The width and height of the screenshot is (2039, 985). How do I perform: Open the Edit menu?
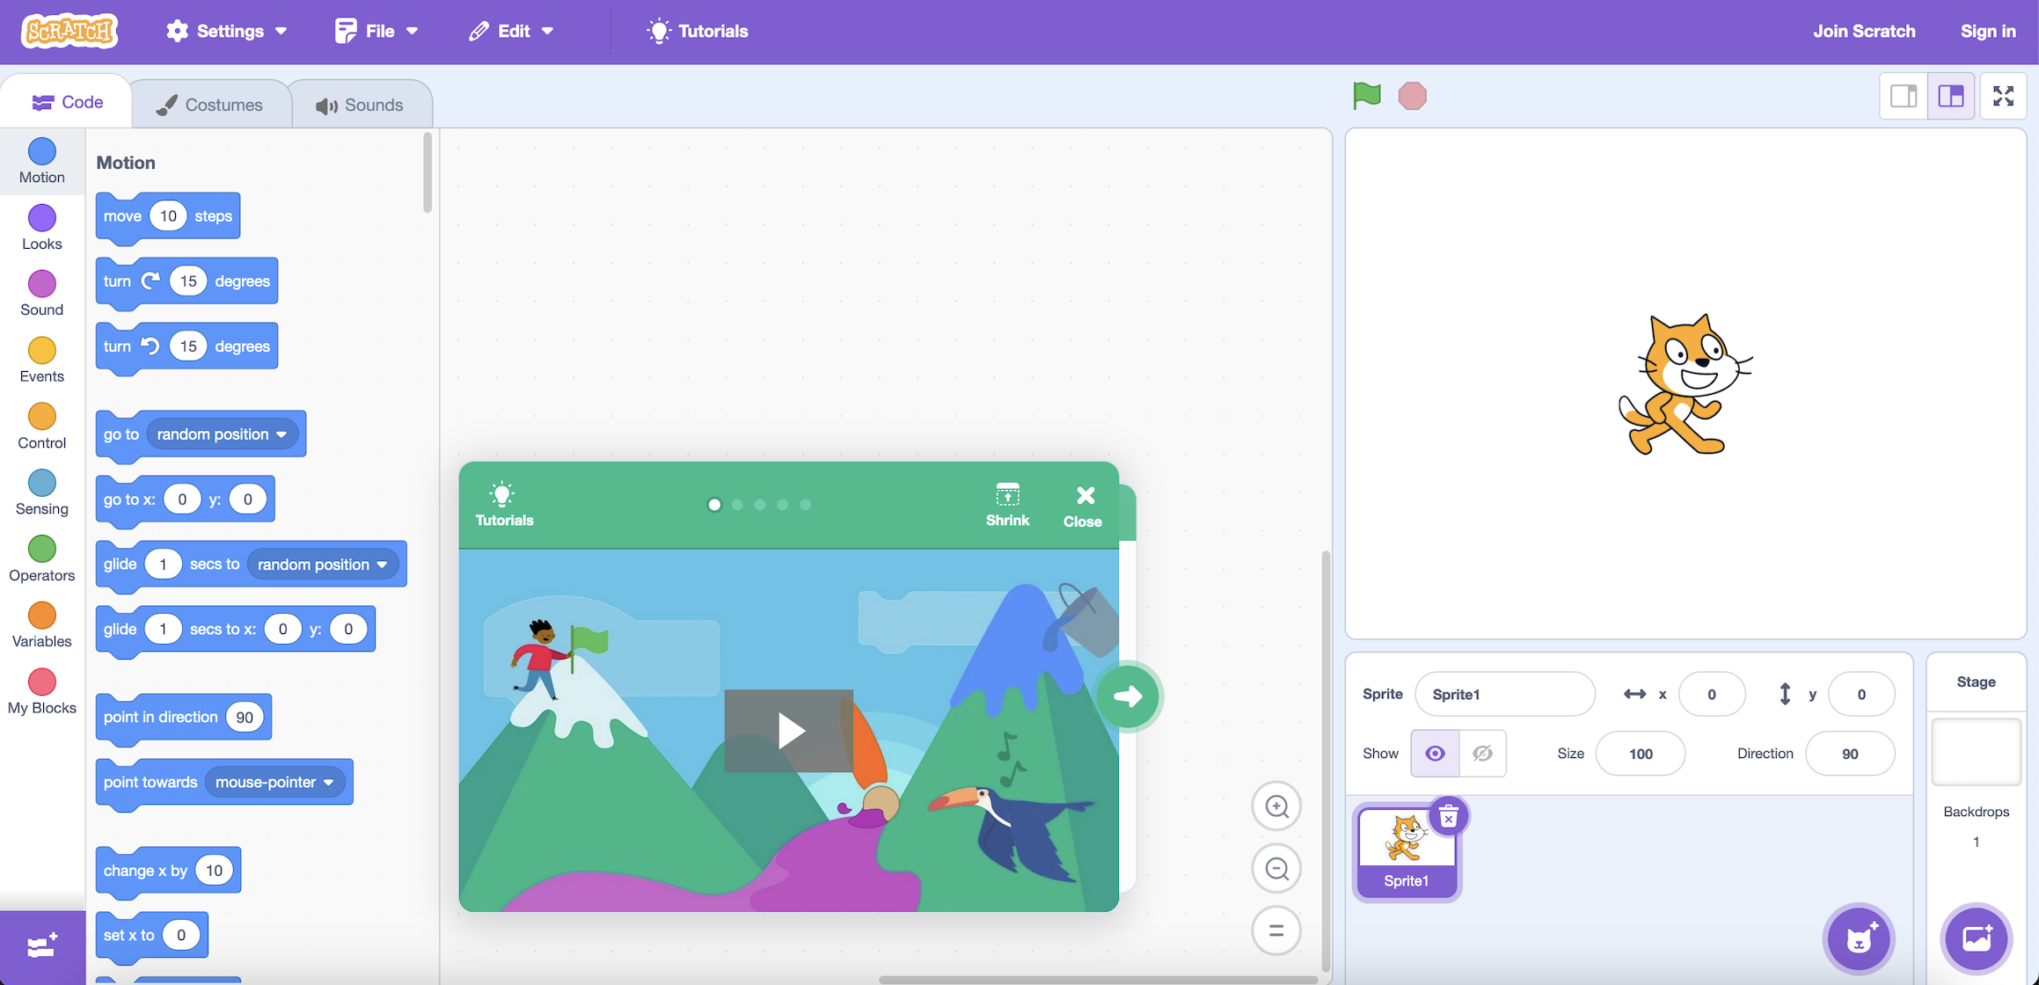click(511, 31)
